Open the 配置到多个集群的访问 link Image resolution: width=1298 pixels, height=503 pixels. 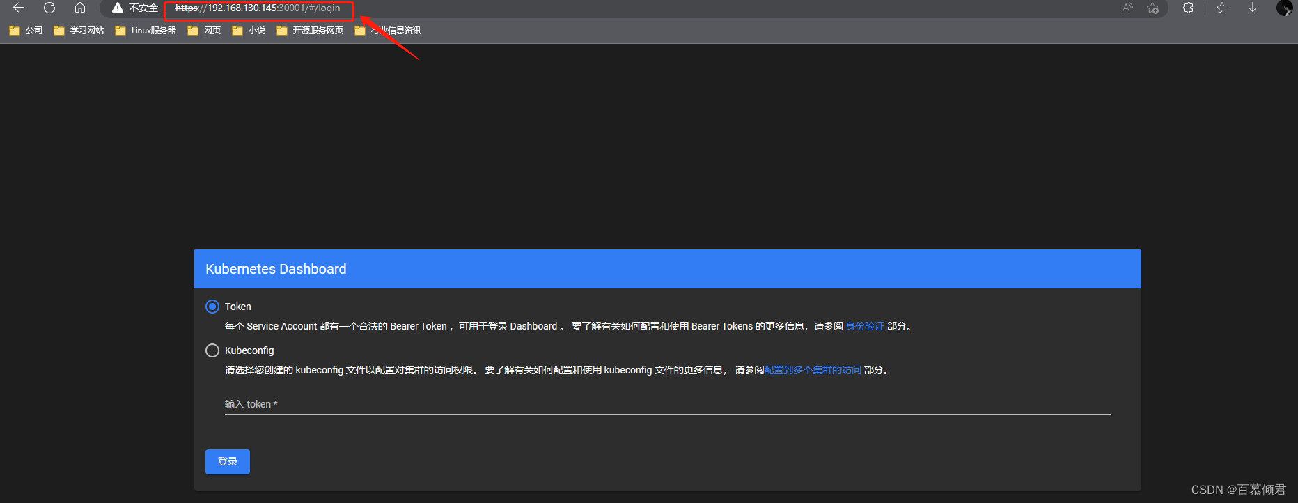pyautogui.click(x=813, y=370)
